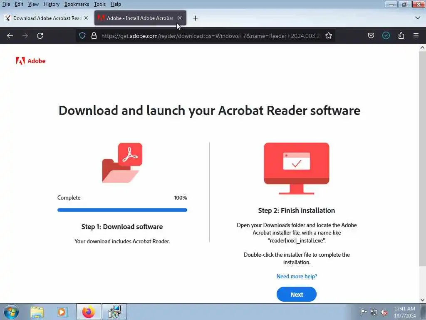426x320 pixels.
Task: Click the scrollbar up arrow
Action: coord(422,47)
